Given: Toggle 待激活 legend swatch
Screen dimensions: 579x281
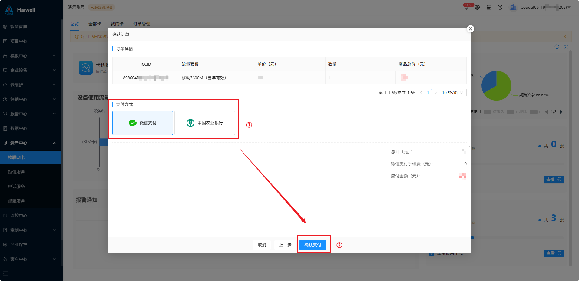Looking at the screenshot, I should (x=488, y=112).
